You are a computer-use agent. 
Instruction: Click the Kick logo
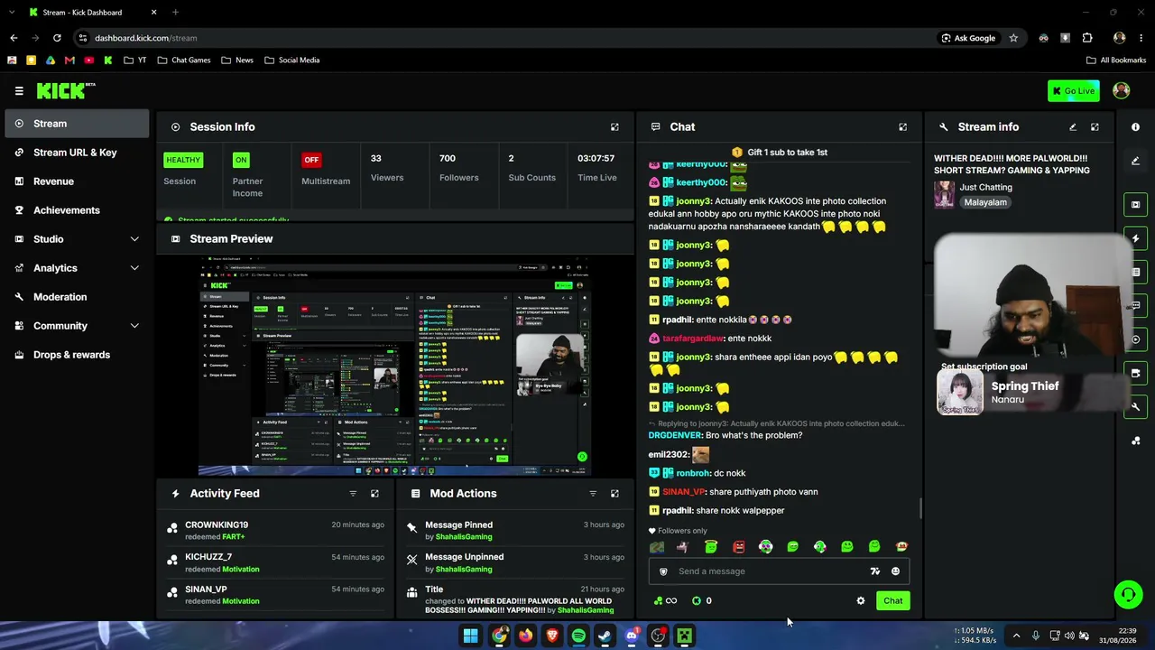[x=65, y=90]
